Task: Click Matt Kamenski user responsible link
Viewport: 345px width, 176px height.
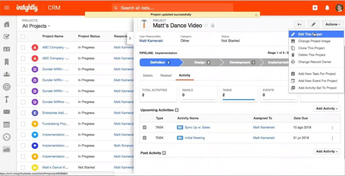Action: (151, 41)
